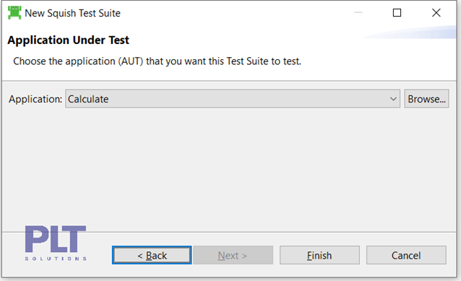Image resolution: width=461 pixels, height=281 pixels.
Task: Click the empty gray area below Application field
Action: click(x=229, y=169)
